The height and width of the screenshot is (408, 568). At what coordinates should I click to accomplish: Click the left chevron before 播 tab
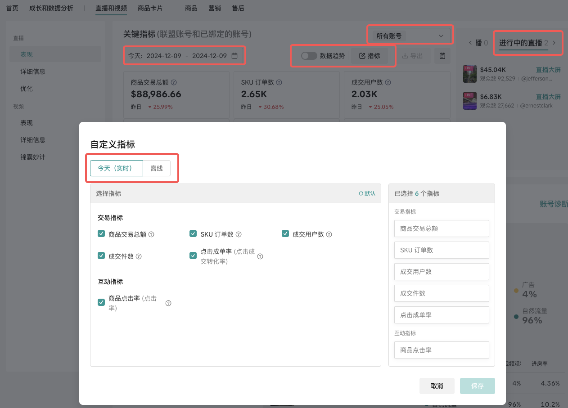click(470, 43)
